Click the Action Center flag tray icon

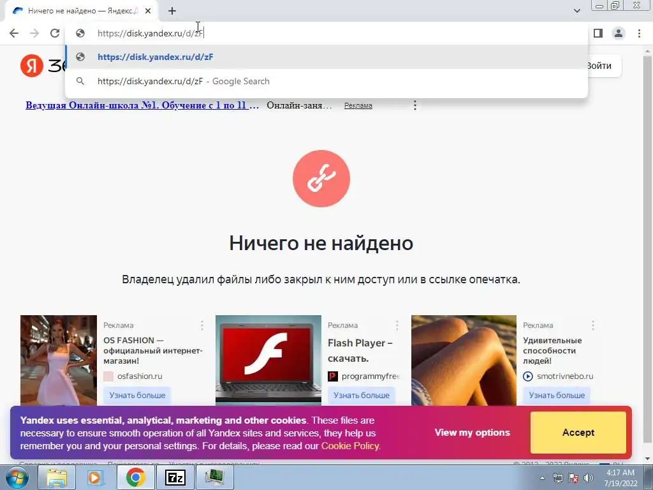coord(573,478)
